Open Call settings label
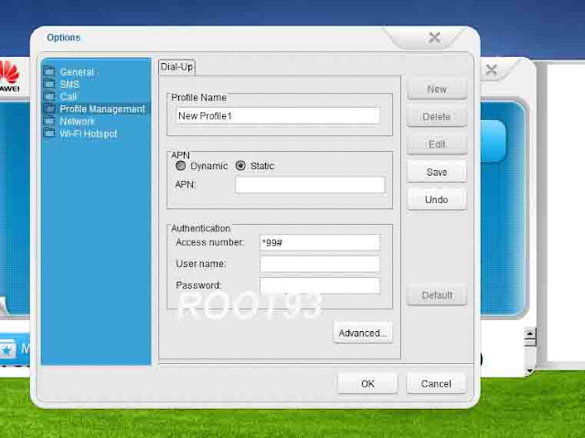Screen dimensions: 585x438 (69, 97)
